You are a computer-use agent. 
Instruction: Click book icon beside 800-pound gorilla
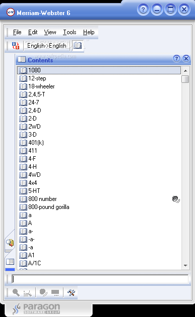pyautogui.click(x=23, y=207)
